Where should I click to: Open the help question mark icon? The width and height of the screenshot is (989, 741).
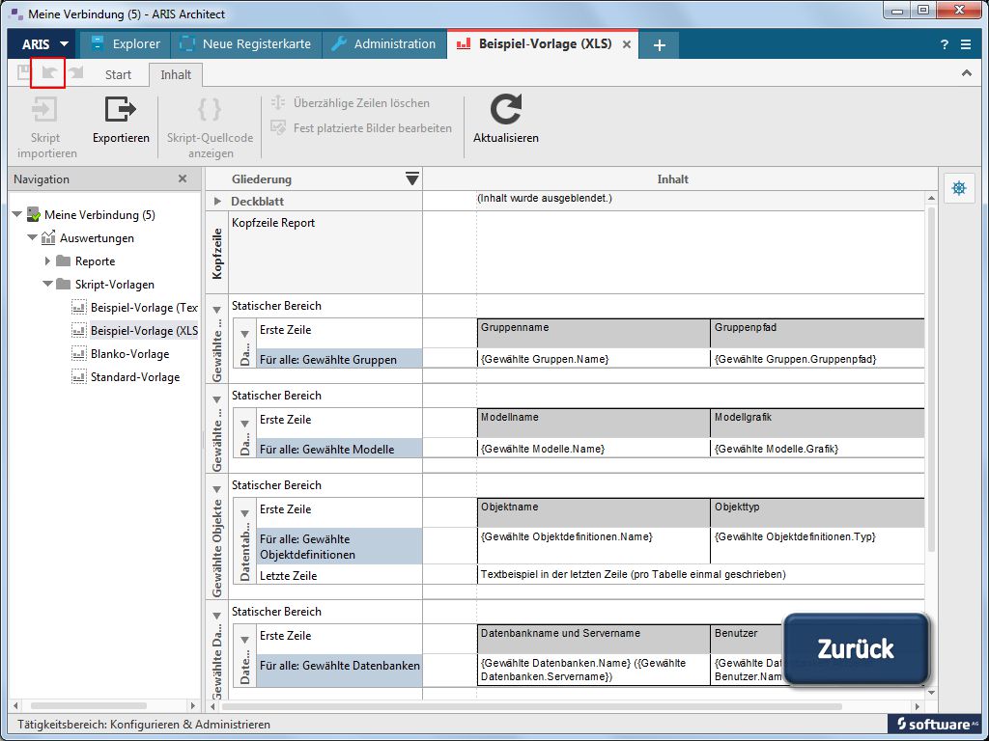(945, 44)
